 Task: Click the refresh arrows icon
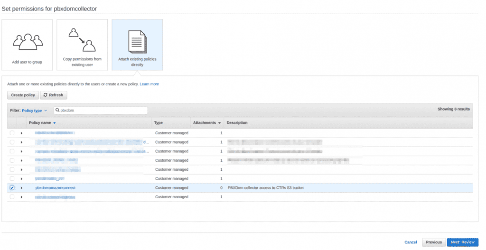45,95
